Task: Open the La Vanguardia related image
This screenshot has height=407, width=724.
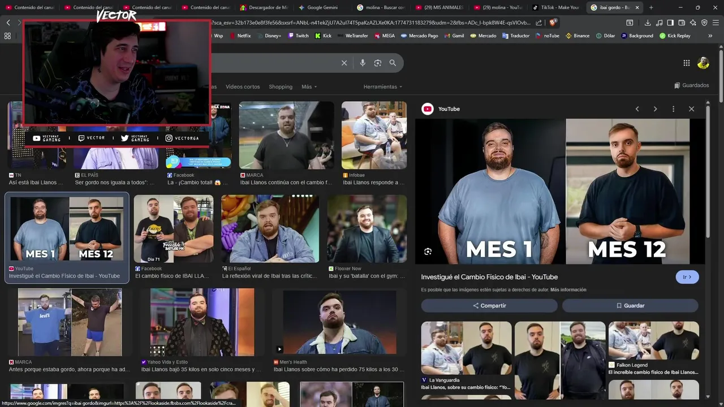Action: pos(466,348)
